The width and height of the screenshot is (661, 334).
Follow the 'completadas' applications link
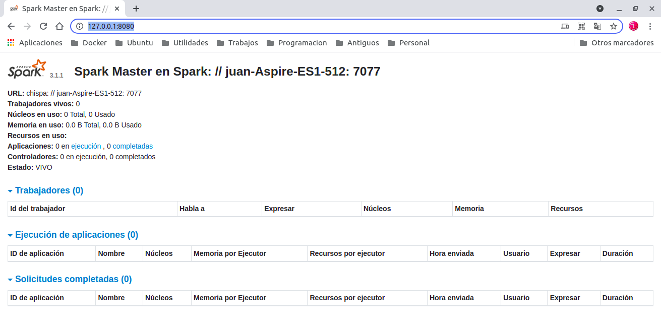point(133,146)
